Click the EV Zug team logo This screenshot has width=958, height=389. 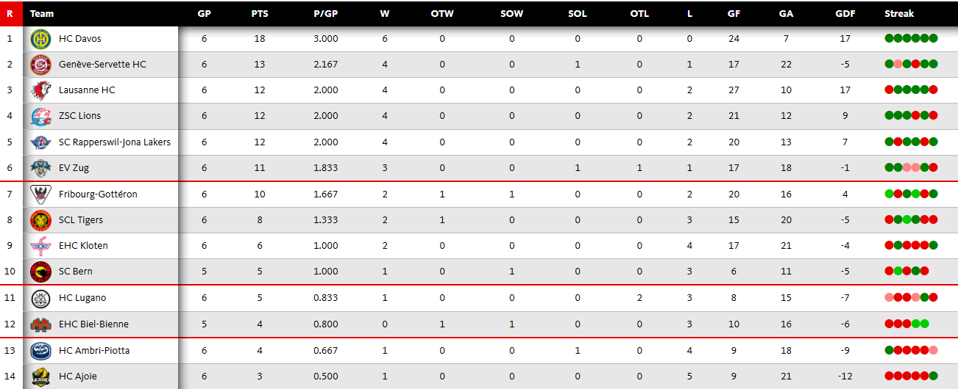[x=40, y=168]
